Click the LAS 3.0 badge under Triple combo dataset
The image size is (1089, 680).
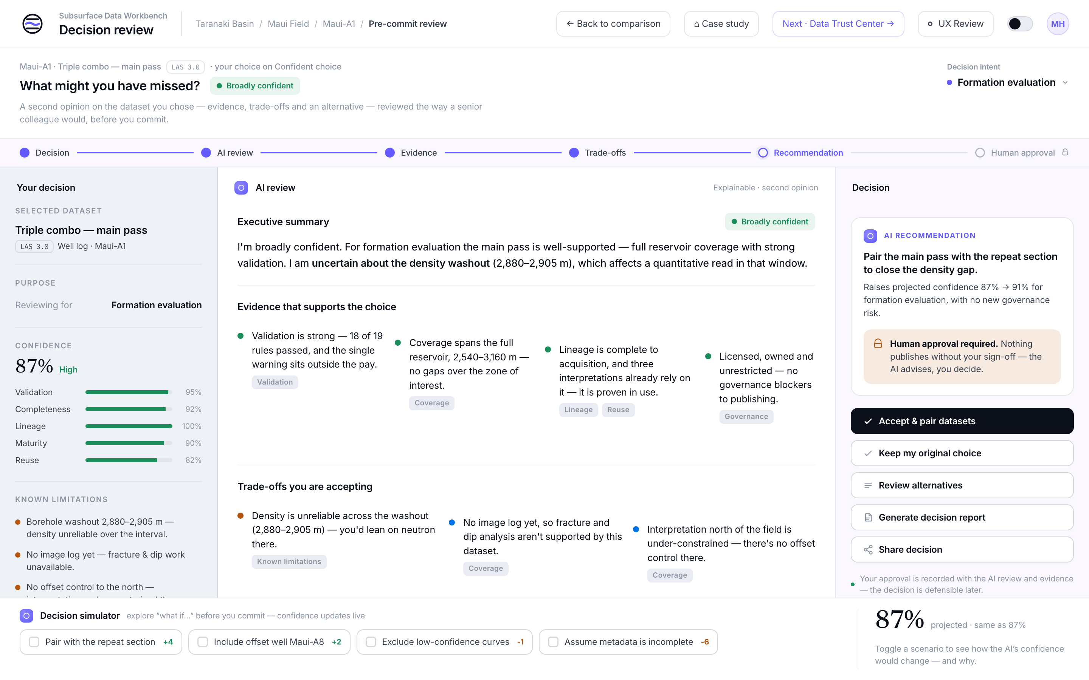(x=34, y=246)
